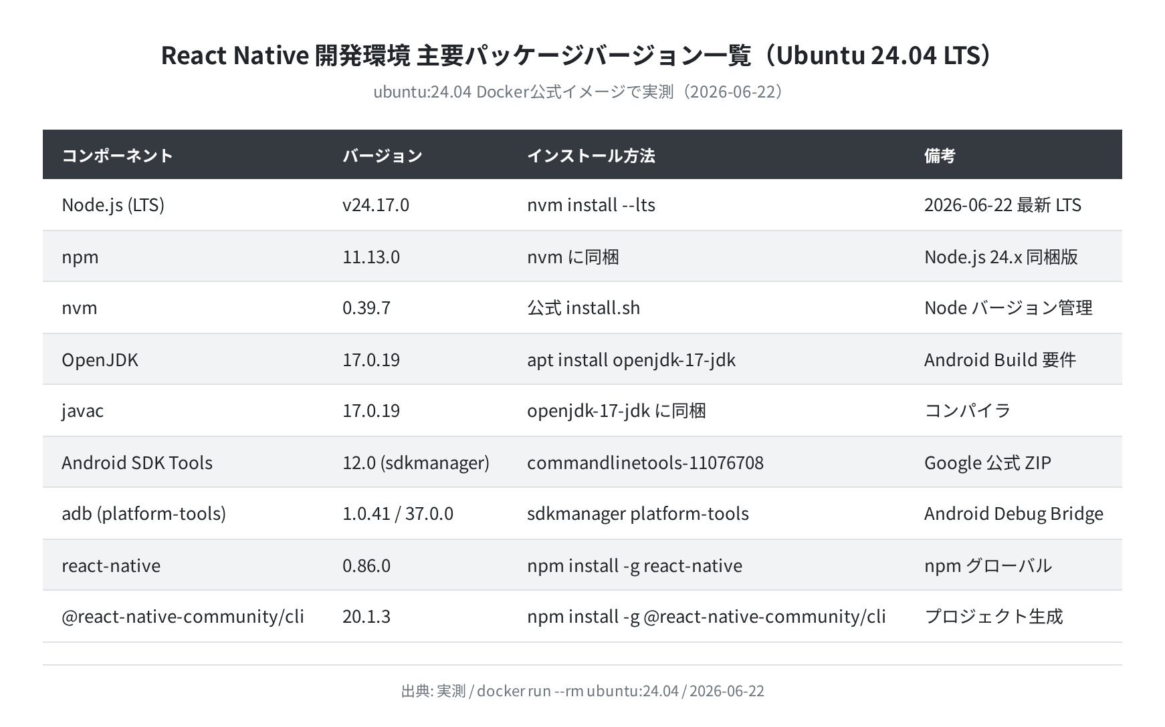Click the subtitle "ubuntu:24.04 Docker公式イメージで実測"
Screen dimensions: 1165x727
(523, 92)
